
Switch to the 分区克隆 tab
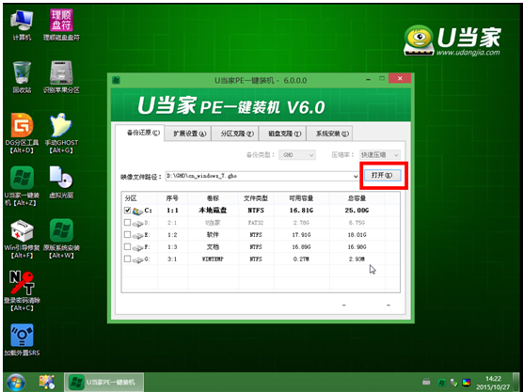click(x=235, y=133)
